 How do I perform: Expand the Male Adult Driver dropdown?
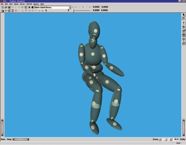coord(70,7)
